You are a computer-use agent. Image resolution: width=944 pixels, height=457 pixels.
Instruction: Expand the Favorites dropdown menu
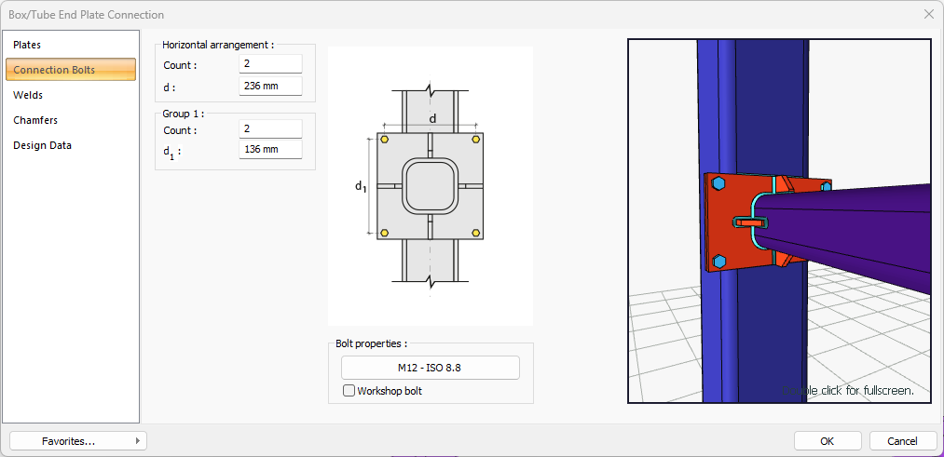coord(77,440)
